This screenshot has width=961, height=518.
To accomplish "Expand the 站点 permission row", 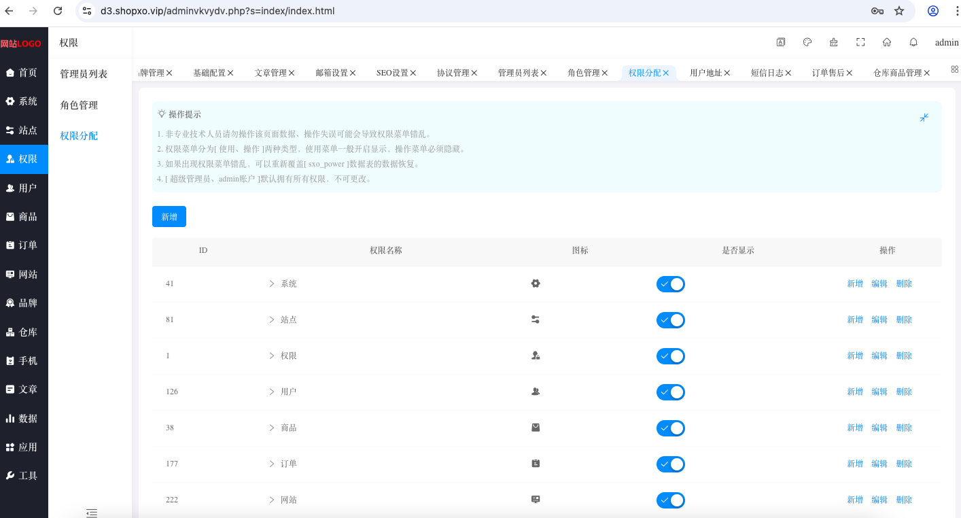I will pos(272,320).
